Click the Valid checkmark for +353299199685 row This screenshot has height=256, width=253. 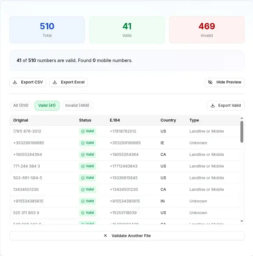coord(83,143)
